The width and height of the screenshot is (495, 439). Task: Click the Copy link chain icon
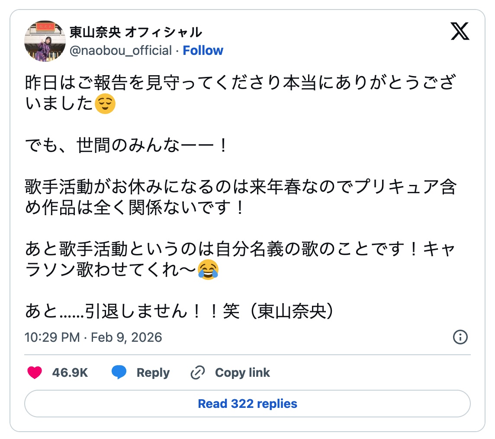point(197,372)
